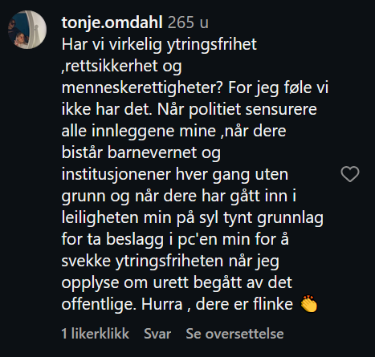Screen dimensions: 375x357
Task: Click the word 'Hurra' in the comment
Action: tap(161, 304)
